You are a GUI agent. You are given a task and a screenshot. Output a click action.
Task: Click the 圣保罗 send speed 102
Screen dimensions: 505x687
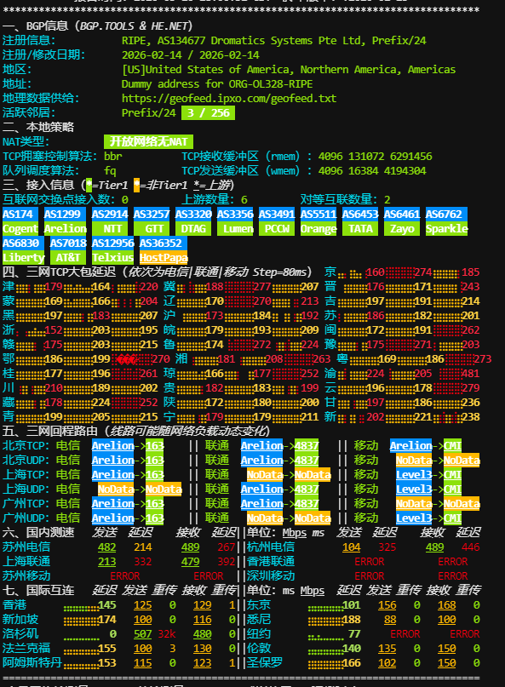click(x=387, y=663)
